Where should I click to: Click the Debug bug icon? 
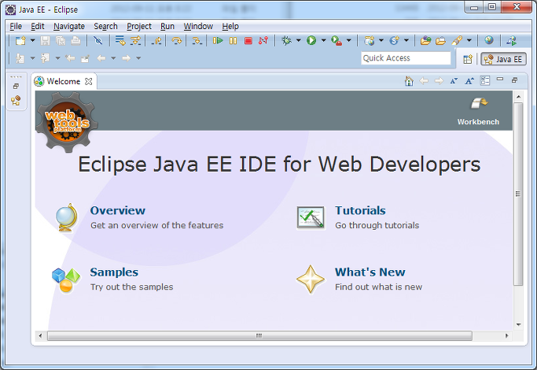coord(286,40)
